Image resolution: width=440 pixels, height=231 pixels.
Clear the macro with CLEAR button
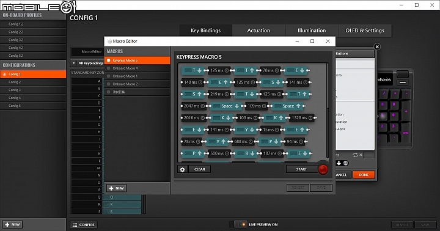(199, 169)
